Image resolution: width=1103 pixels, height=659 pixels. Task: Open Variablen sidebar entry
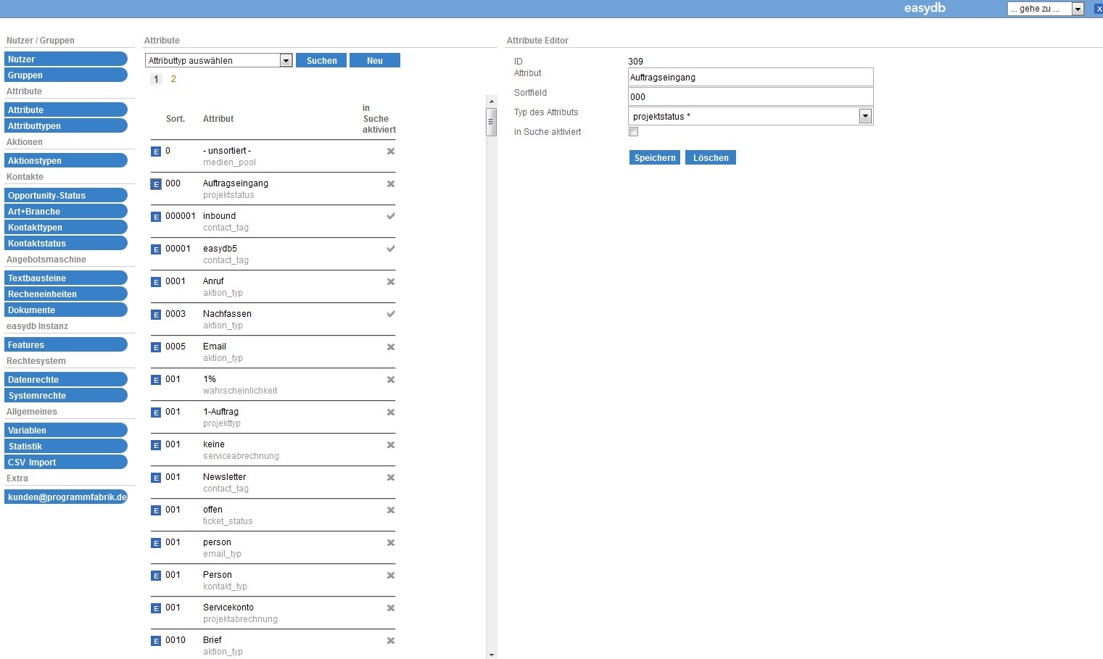coord(66,430)
